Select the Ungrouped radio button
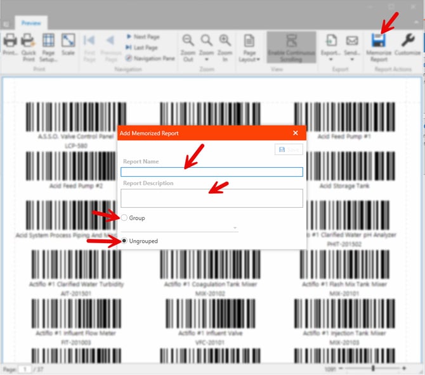 pos(124,241)
